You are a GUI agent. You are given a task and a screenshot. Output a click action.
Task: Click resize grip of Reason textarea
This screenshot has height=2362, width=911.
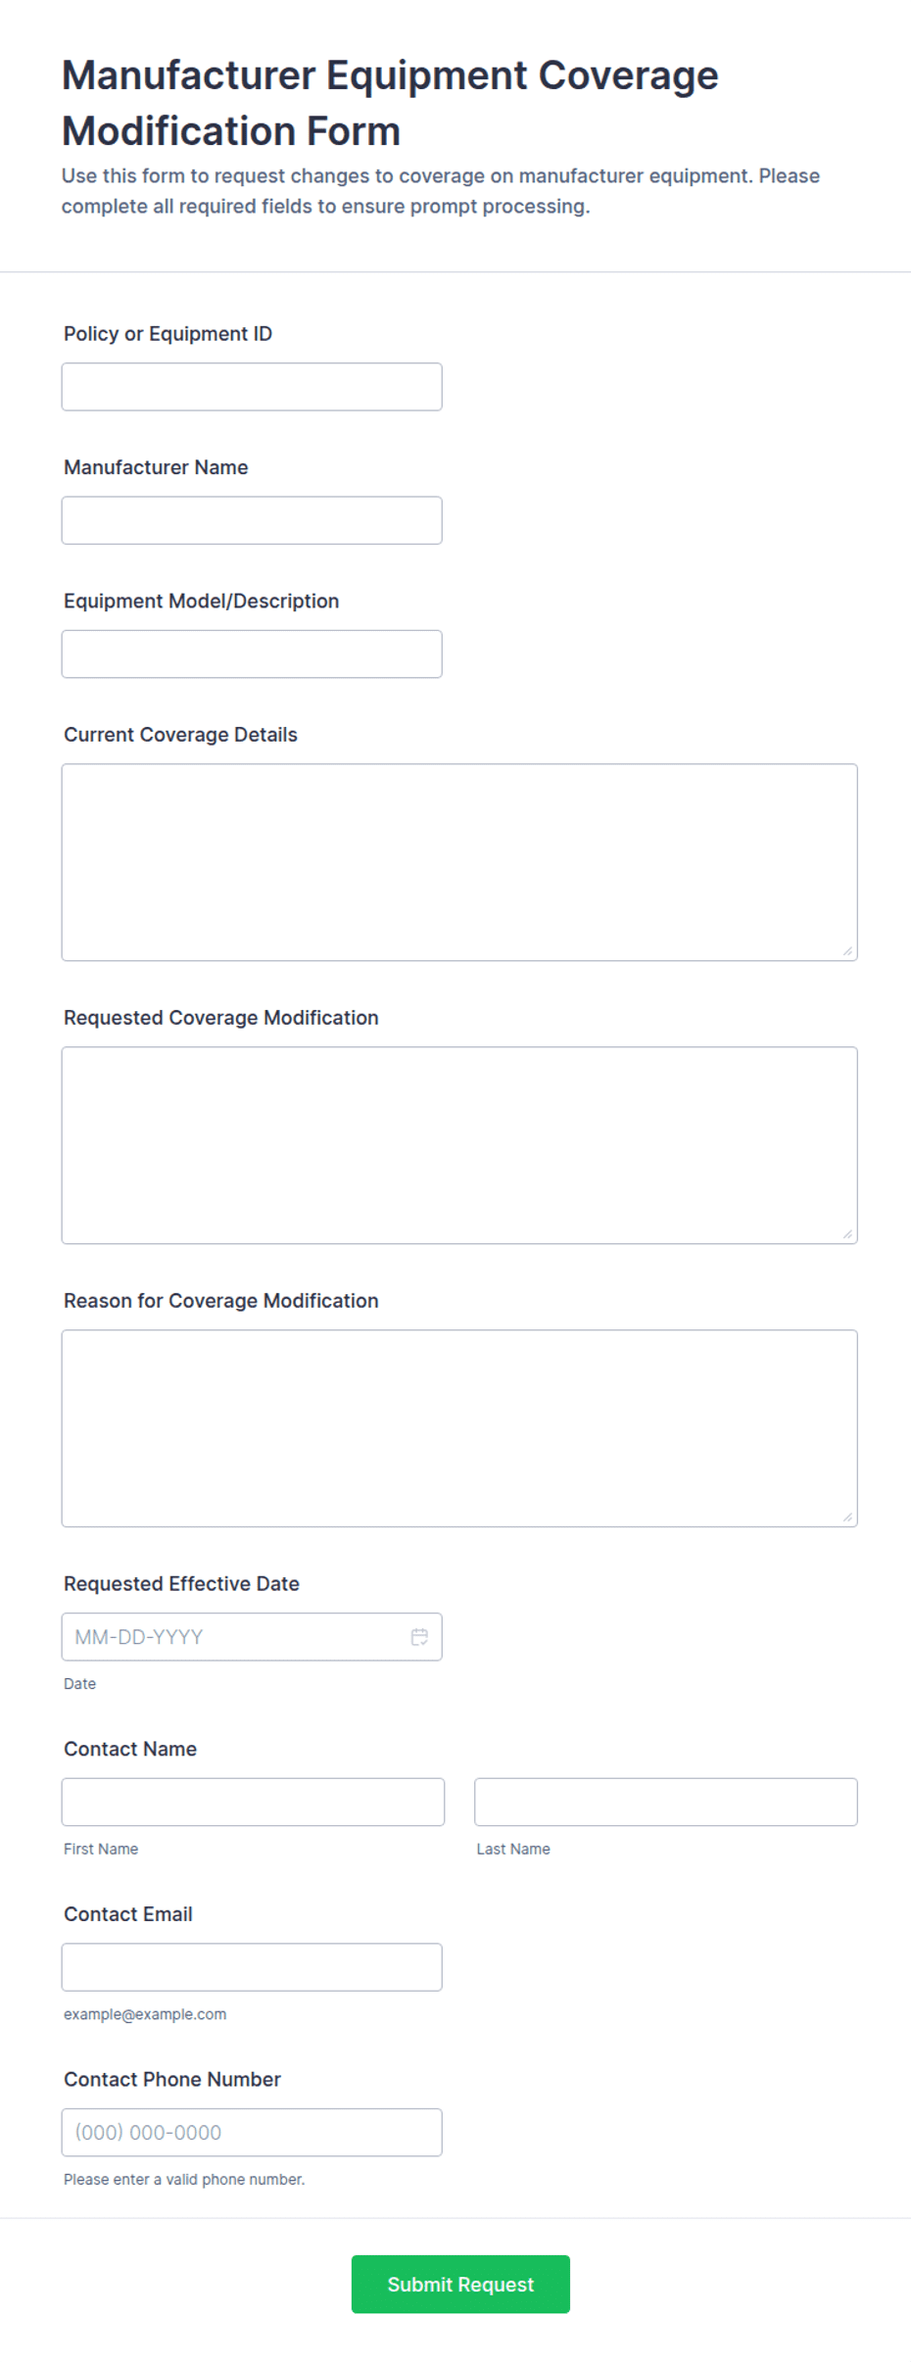(847, 1517)
